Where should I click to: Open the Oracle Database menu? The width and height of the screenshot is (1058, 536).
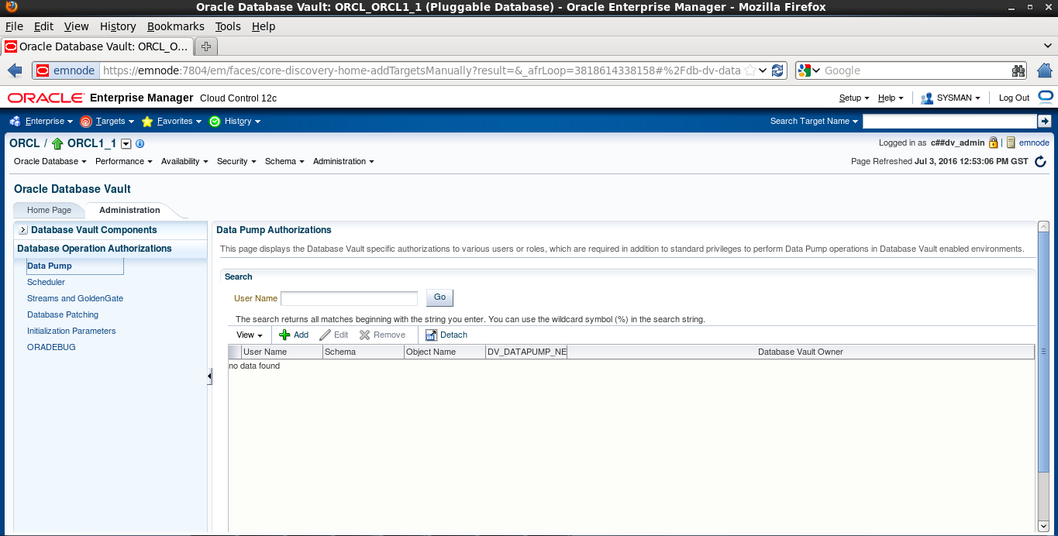[x=50, y=161]
